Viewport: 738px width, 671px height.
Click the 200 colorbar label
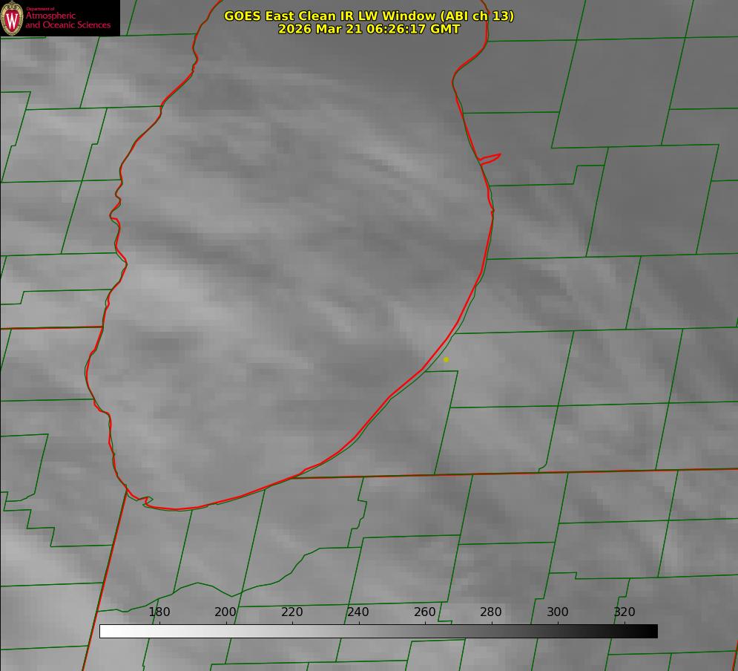[x=225, y=612]
